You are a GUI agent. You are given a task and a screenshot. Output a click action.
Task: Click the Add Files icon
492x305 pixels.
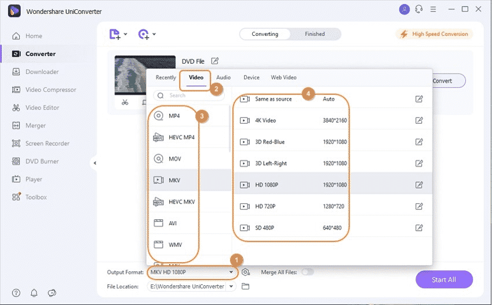coord(115,34)
